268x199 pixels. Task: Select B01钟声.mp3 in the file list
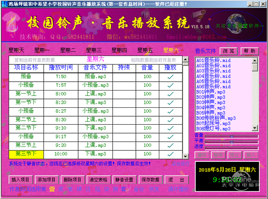point(211,92)
